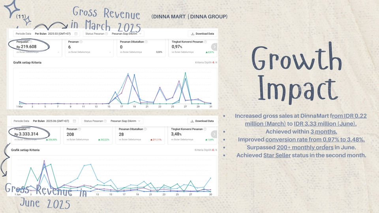The width and height of the screenshot is (379, 213).
Task: Open the Pesanan Siap Dikirim dropdown in March dashboard
Action: (127, 34)
